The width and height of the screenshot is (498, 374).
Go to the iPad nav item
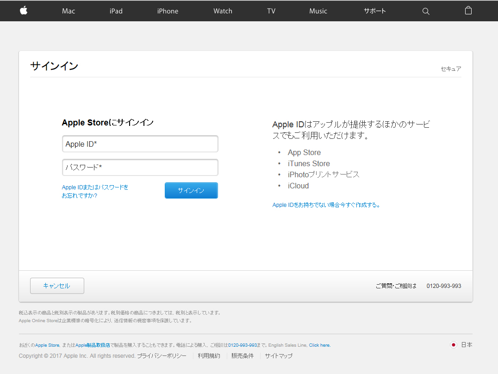(x=116, y=11)
